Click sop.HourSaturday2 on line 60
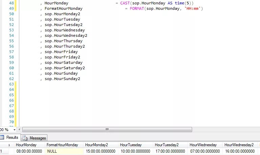Screen dimensions: 260x155 pyautogui.click(x=65, y=68)
